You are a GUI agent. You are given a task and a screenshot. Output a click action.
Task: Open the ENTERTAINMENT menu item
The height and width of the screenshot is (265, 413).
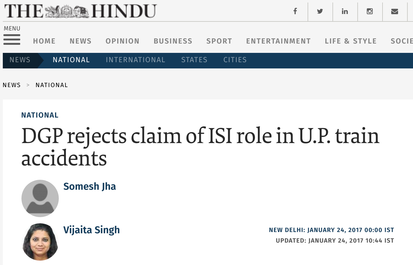point(278,41)
